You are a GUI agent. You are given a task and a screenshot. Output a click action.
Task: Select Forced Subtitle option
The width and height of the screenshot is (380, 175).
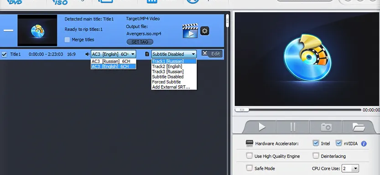(174, 82)
